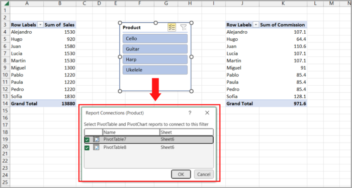Select row 25 header
352x188 pixels.
[x=6, y=182]
